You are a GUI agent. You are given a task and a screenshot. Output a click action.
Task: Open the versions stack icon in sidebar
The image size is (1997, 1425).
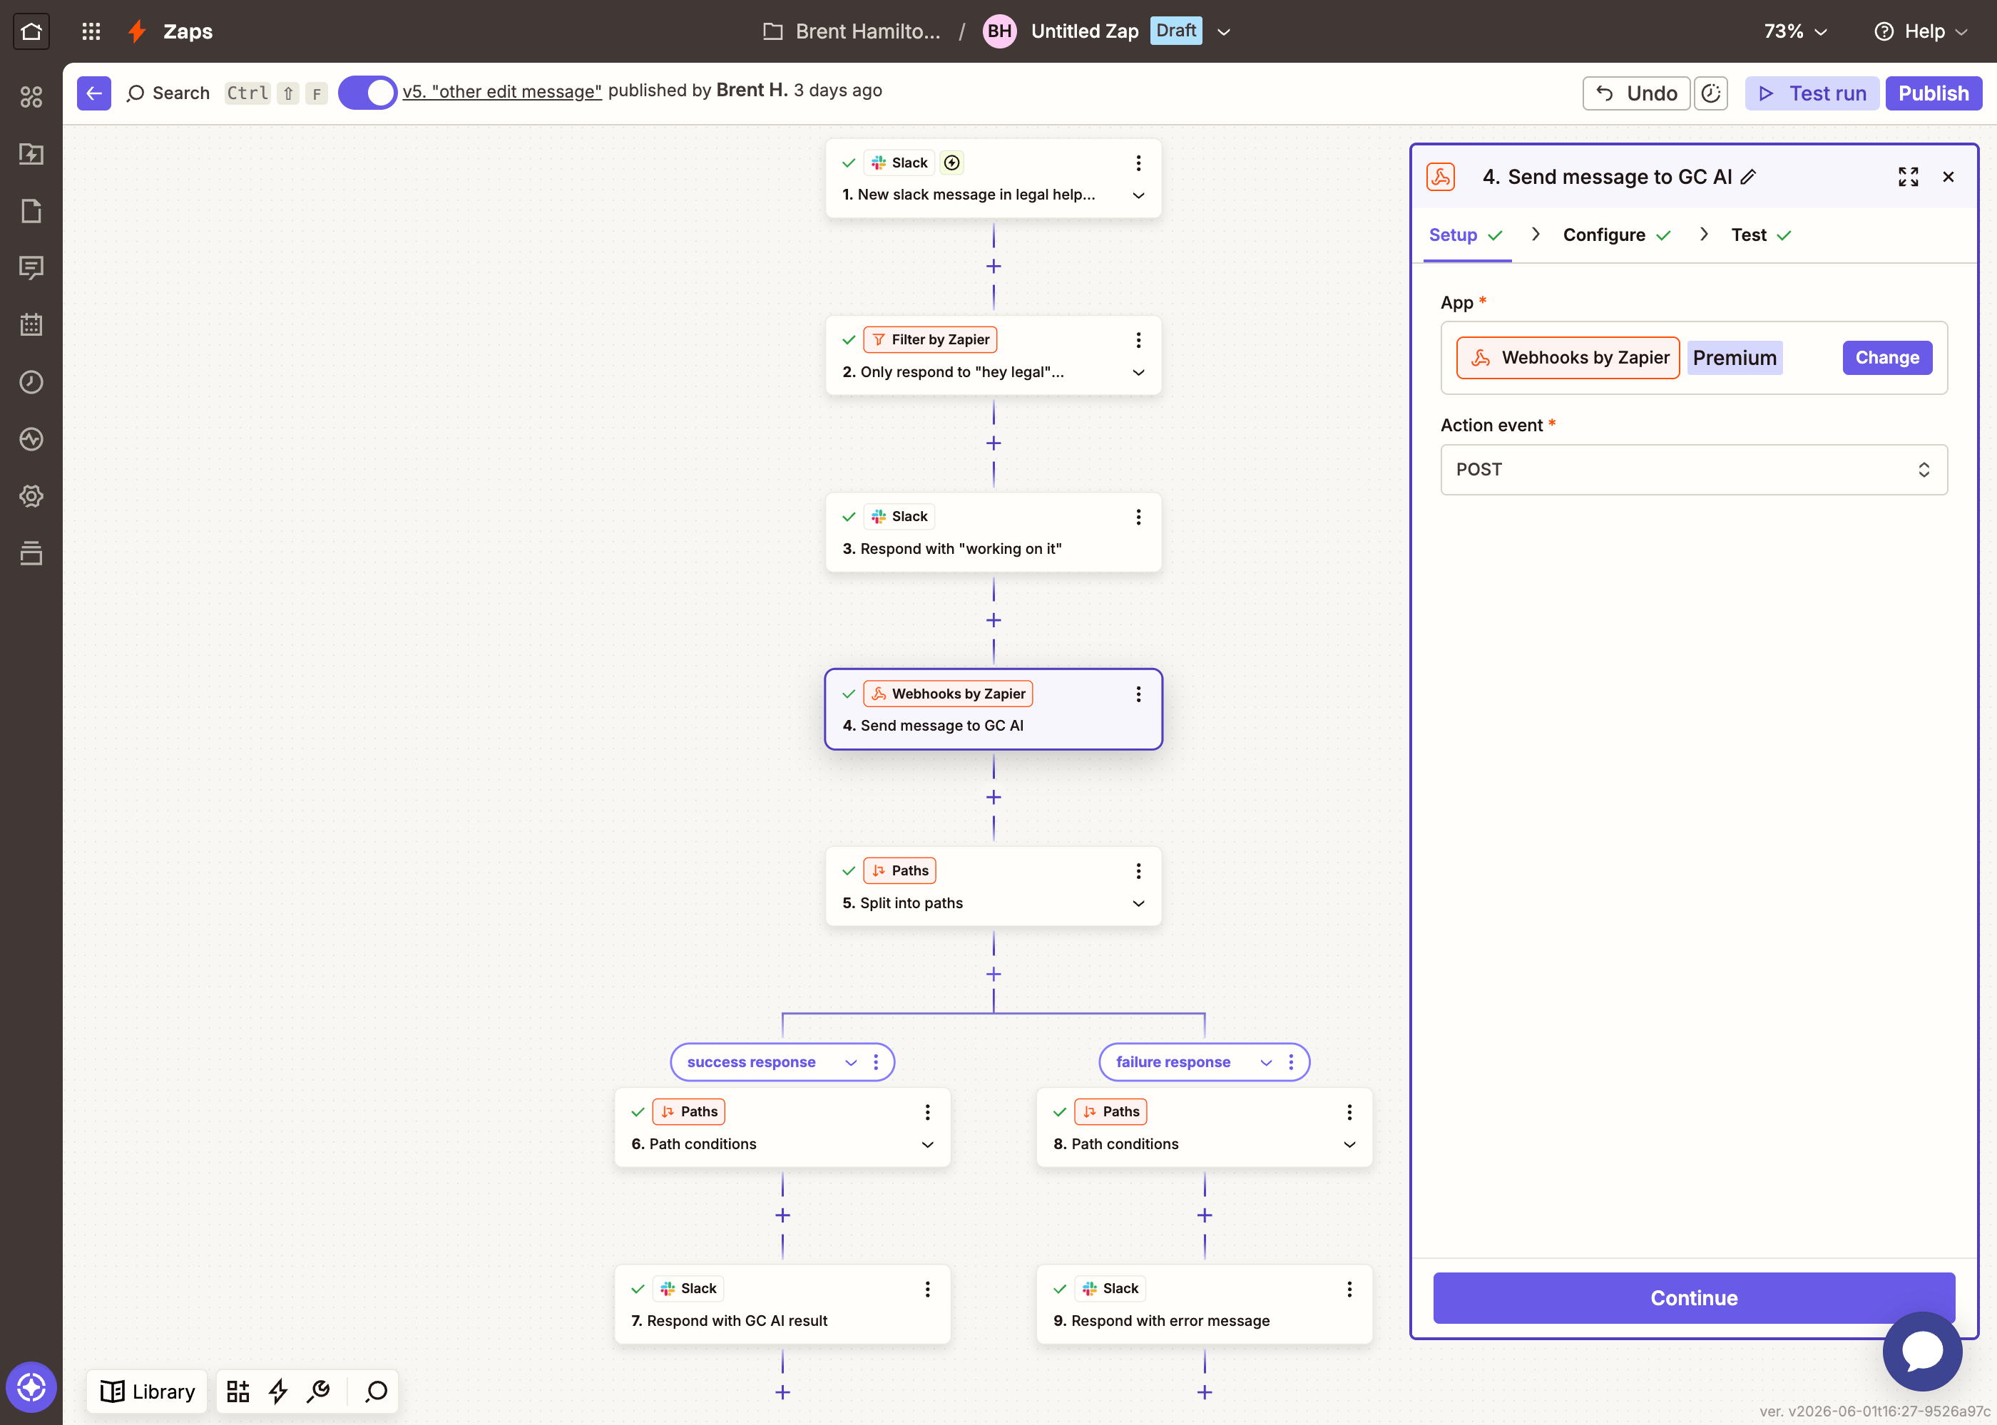point(31,552)
